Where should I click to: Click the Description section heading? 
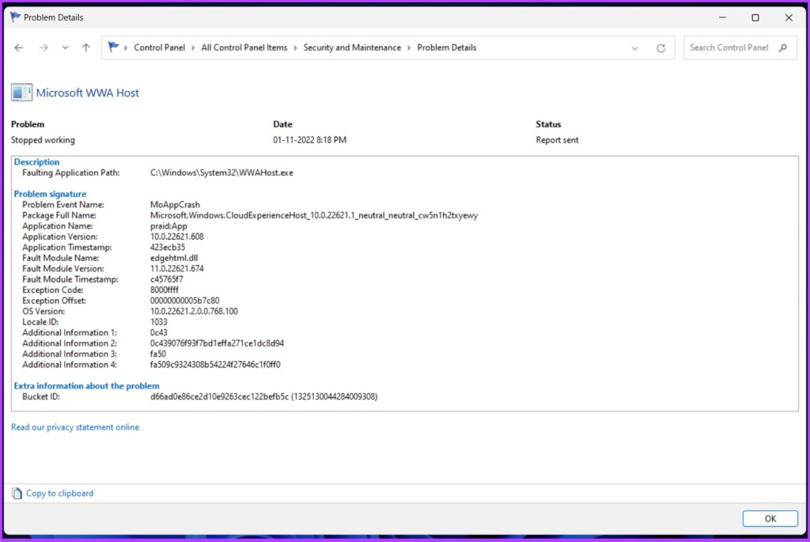(36, 161)
